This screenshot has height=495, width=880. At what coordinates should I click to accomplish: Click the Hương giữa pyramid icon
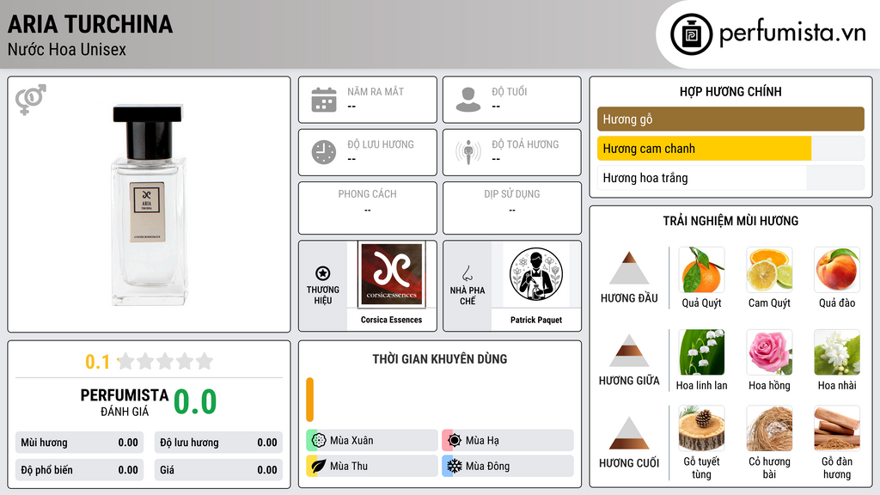pyautogui.click(x=629, y=351)
